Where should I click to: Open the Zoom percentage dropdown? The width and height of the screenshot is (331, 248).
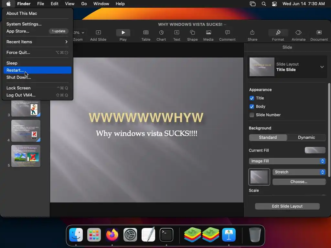tap(79, 33)
